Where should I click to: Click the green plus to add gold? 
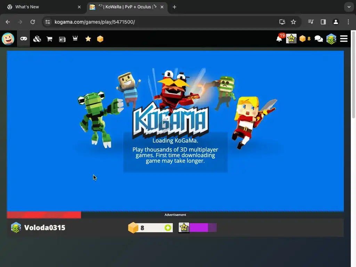168,228
